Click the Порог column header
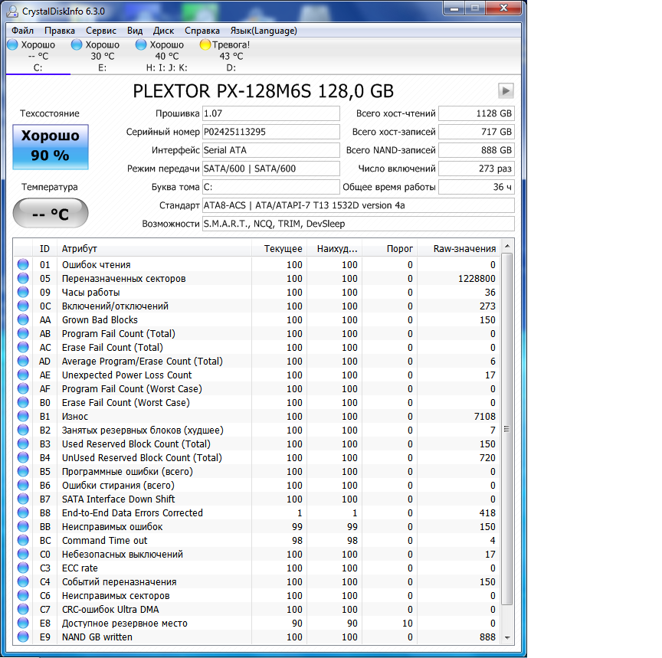This screenshot has width=662, height=658. (389, 249)
